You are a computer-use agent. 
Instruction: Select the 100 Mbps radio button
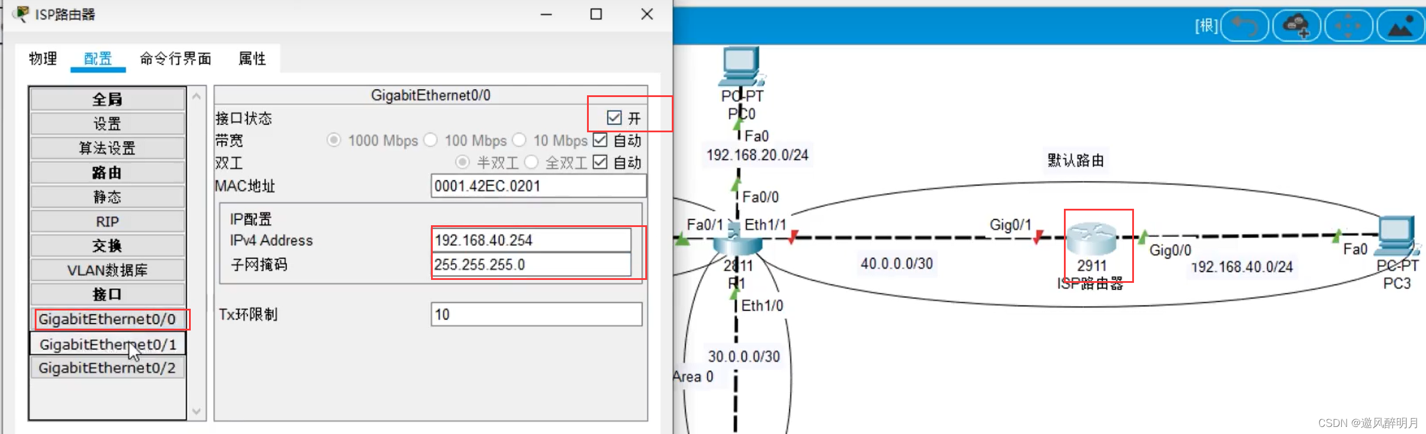click(x=431, y=140)
